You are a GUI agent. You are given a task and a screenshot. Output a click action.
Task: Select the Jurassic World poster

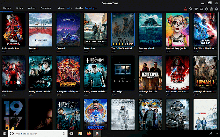pos(178,115)
